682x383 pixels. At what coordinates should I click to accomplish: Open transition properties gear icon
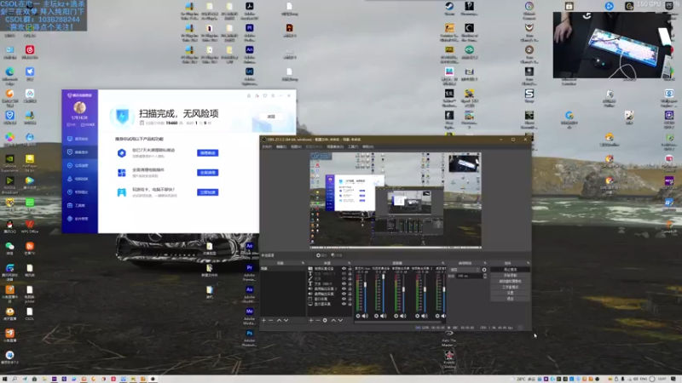[x=484, y=270]
